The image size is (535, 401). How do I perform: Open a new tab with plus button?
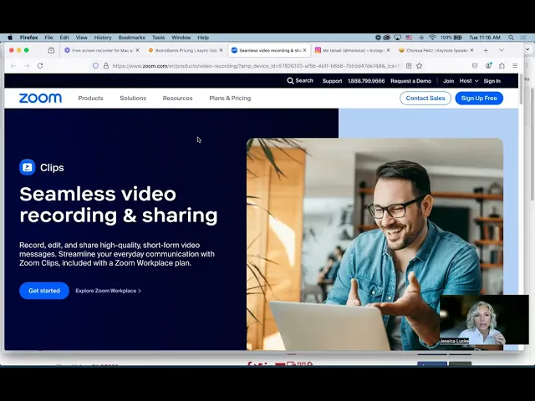click(486, 50)
